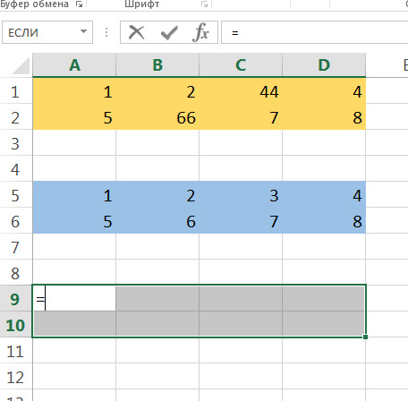Select row 5 header
408x401 pixels.
tap(15, 195)
